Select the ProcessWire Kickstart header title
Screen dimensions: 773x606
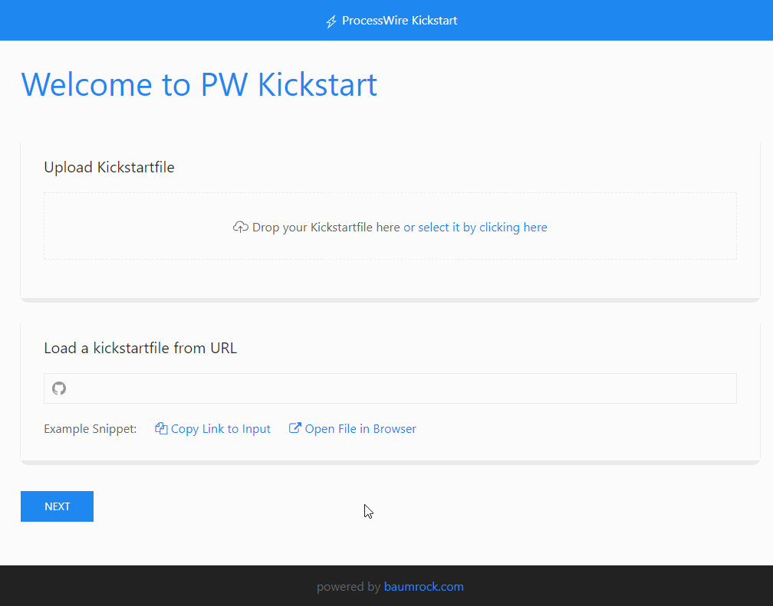pos(399,21)
